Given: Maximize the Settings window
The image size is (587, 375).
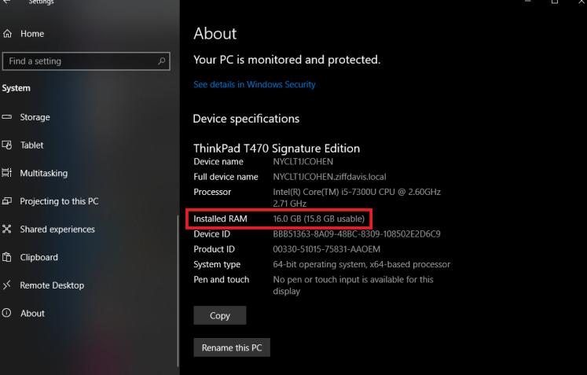Looking at the screenshot, I should pyautogui.click(x=555, y=2).
